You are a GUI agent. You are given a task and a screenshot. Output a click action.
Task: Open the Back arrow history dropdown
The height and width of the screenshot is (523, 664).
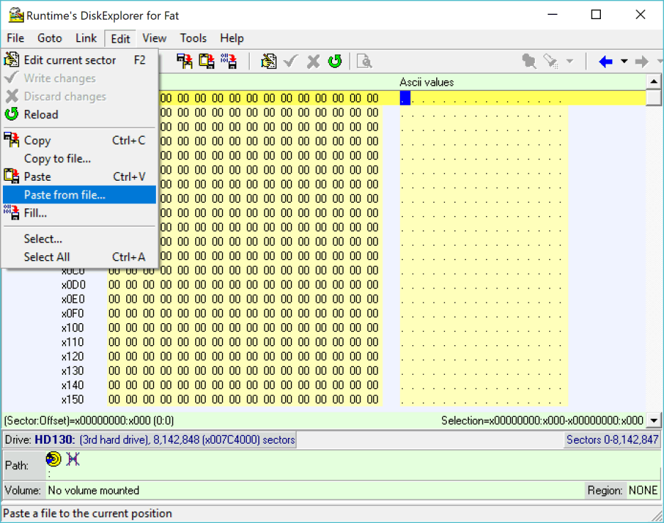pos(624,62)
